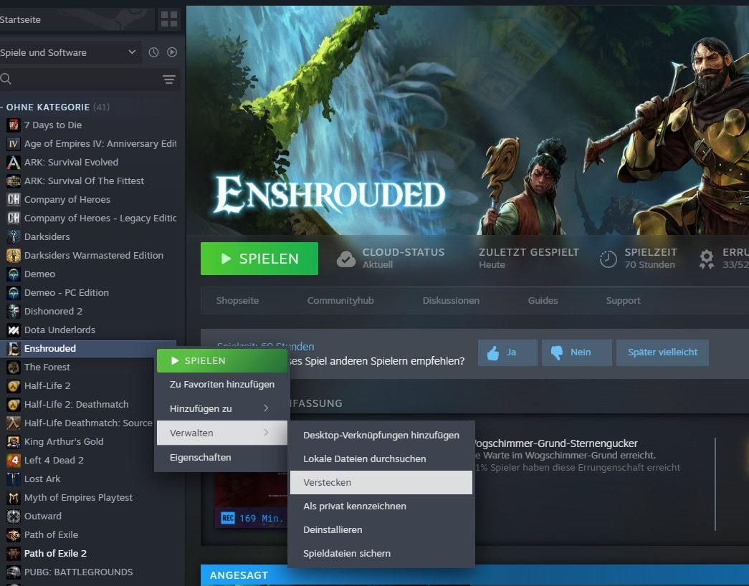Click the library search input field
749x586 pixels.
click(82, 79)
